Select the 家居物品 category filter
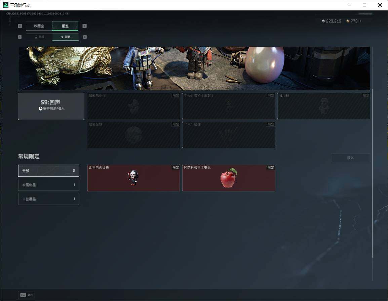388x301 pixels. (x=48, y=185)
